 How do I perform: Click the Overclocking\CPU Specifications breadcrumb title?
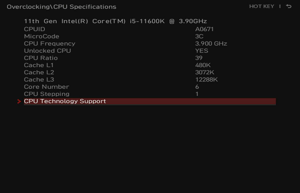coord(61,7)
